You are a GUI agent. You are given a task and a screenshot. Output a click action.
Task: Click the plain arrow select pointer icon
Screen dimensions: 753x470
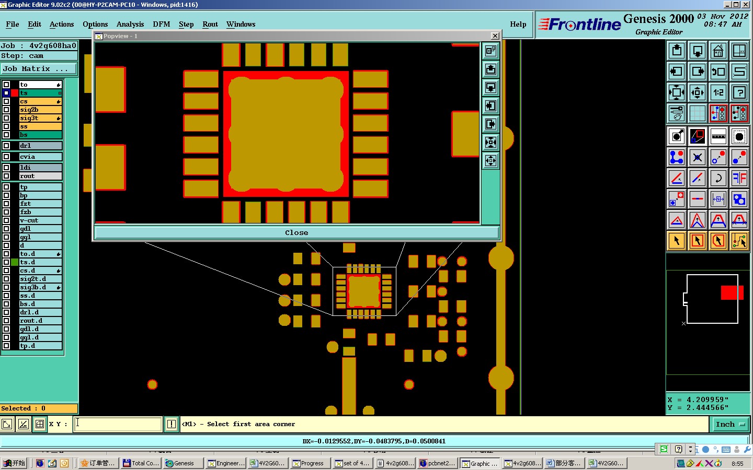677,241
